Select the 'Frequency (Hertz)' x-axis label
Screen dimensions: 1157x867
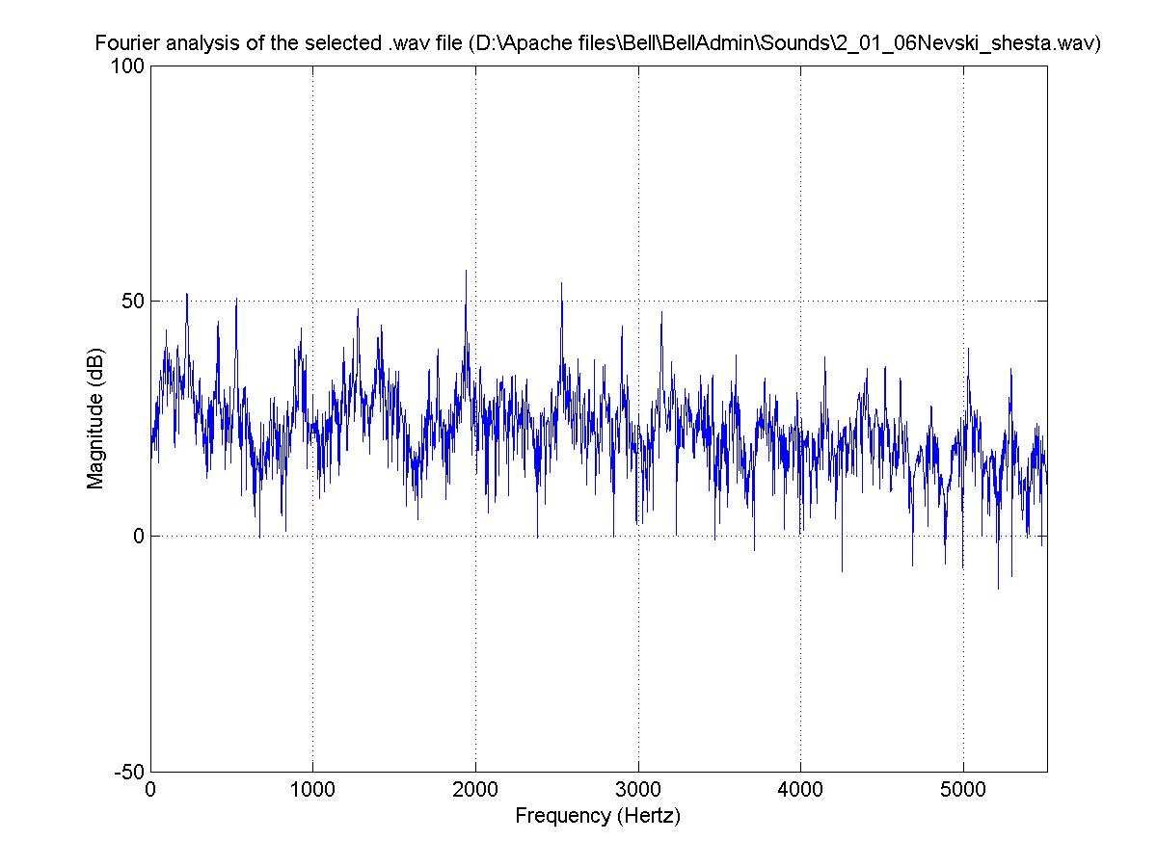click(x=598, y=816)
